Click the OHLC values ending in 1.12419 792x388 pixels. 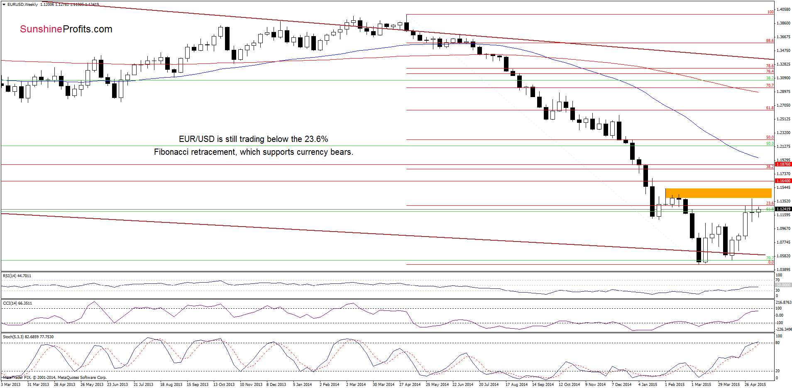[70, 5]
